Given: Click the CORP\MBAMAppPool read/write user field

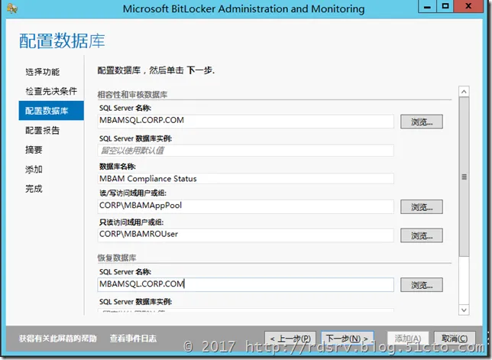Looking at the screenshot, I should (x=246, y=206).
